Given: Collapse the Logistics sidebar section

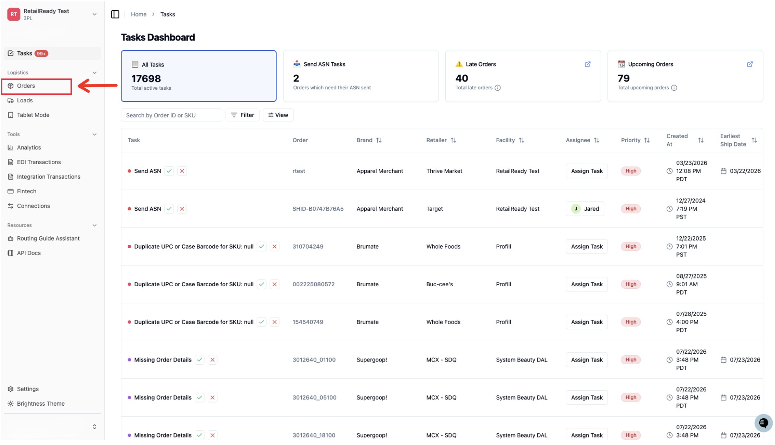Looking at the screenshot, I should click(x=94, y=73).
